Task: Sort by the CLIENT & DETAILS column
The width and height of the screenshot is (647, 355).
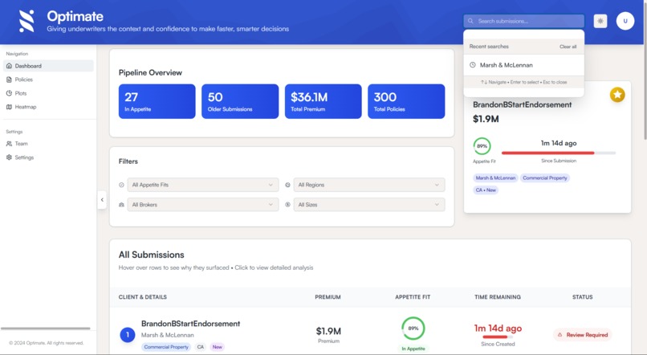Action: [x=143, y=297]
